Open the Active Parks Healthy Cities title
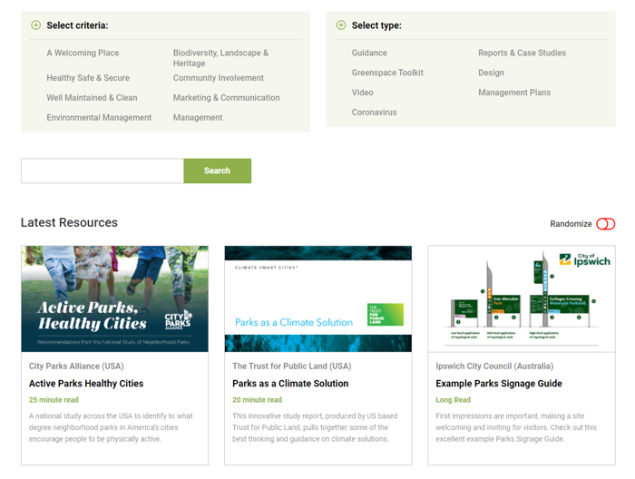This screenshot has height=479, width=635. point(86,384)
